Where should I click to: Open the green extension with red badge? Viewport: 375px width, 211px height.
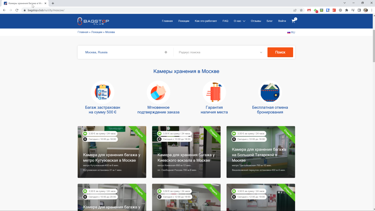click(x=316, y=10)
